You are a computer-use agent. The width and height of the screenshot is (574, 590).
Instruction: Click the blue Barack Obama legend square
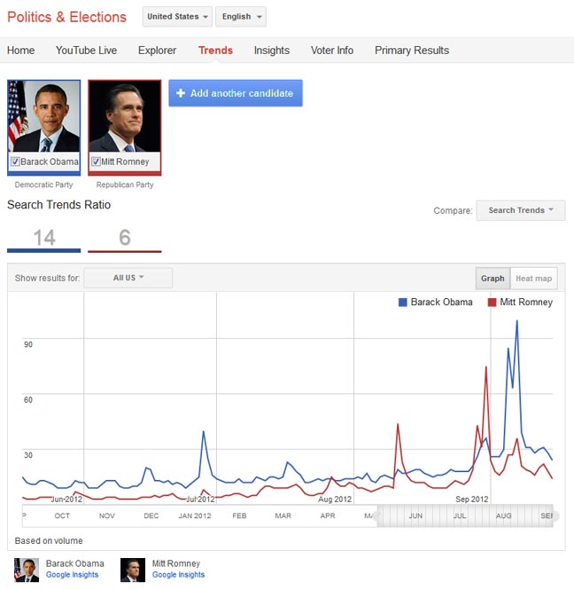(403, 303)
